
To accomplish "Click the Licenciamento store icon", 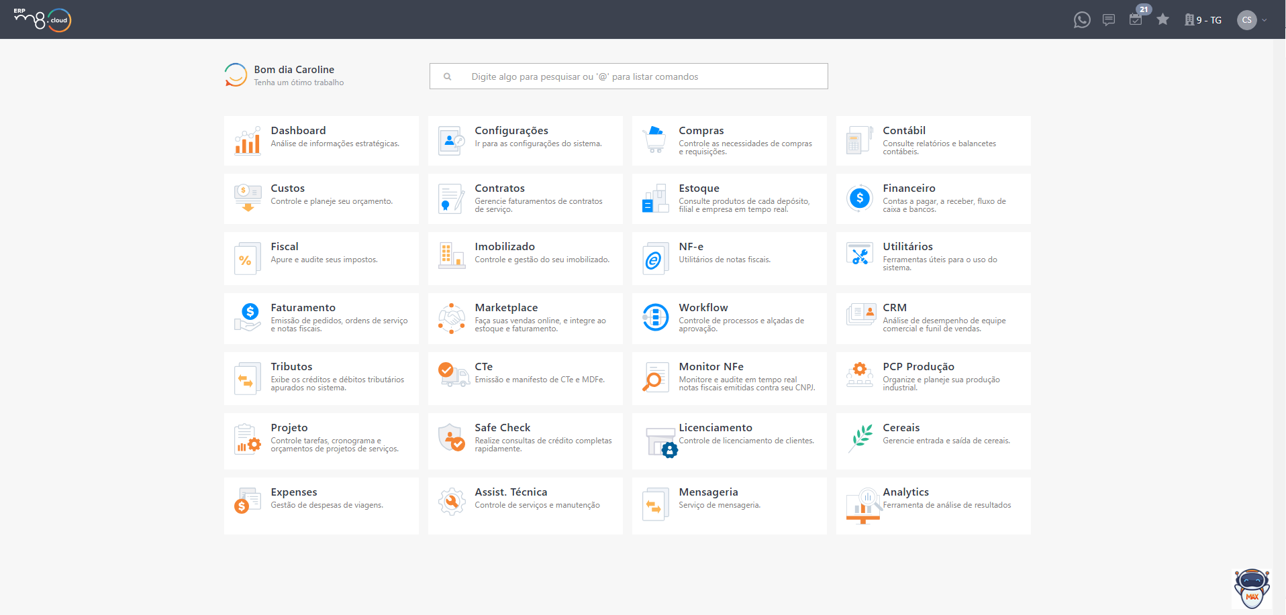I will [662, 442].
